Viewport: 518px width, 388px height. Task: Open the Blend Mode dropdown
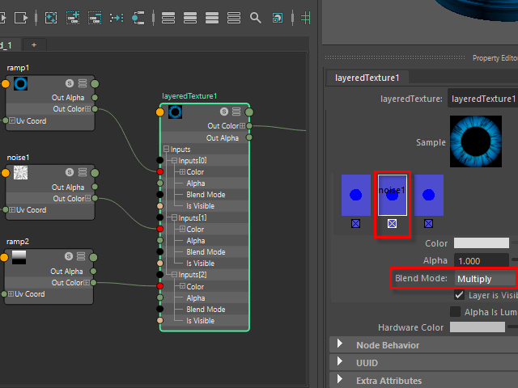point(484,278)
